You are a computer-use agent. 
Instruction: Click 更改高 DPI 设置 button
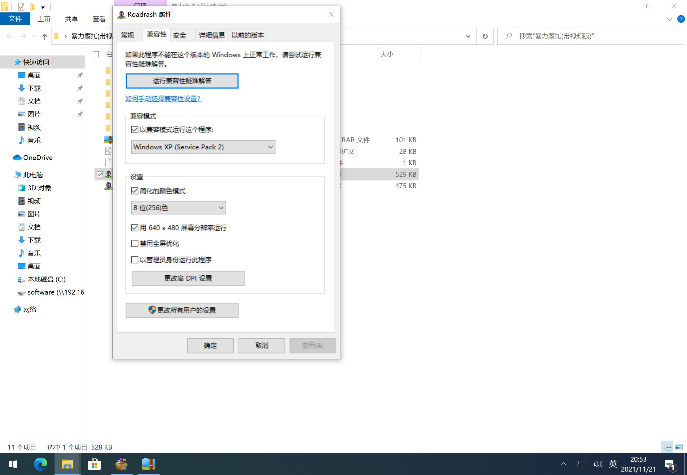click(x=188, y=278)
